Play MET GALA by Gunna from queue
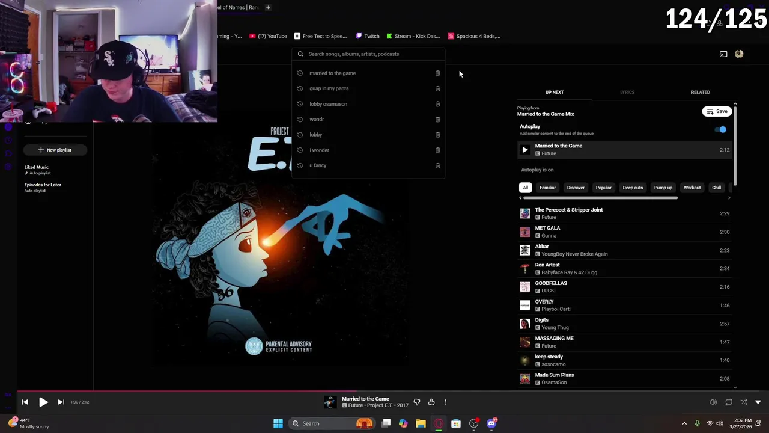Viewport: 769px width, 433px height. 625,232
